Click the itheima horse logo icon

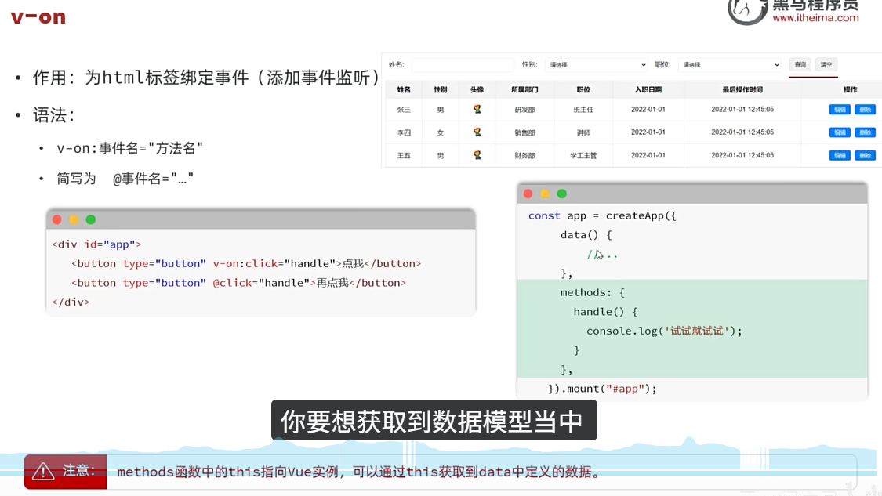tap(747, 11)
